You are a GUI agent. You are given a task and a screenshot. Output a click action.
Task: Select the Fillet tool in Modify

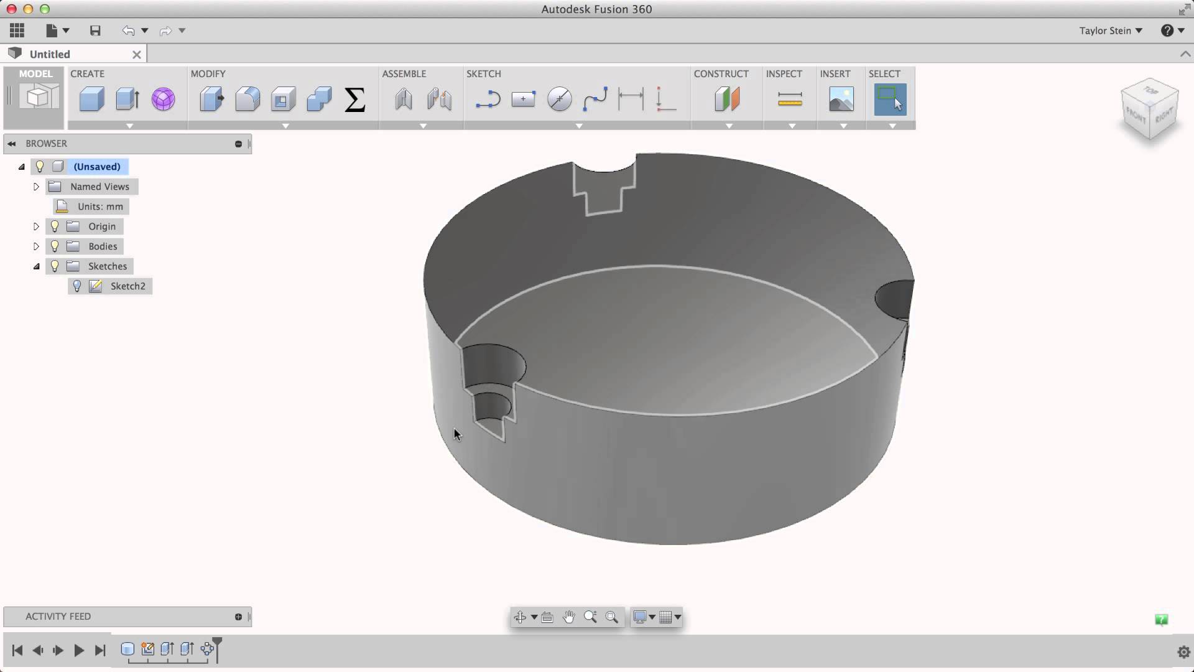pyautogui.click(x=248, y=98)
